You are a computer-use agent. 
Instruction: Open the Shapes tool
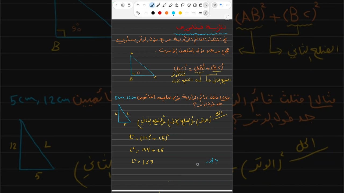pyautogui.click(x=189, y=5)
